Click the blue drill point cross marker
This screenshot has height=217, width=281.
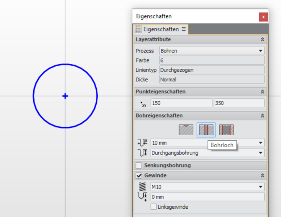[x=65, y=96]
